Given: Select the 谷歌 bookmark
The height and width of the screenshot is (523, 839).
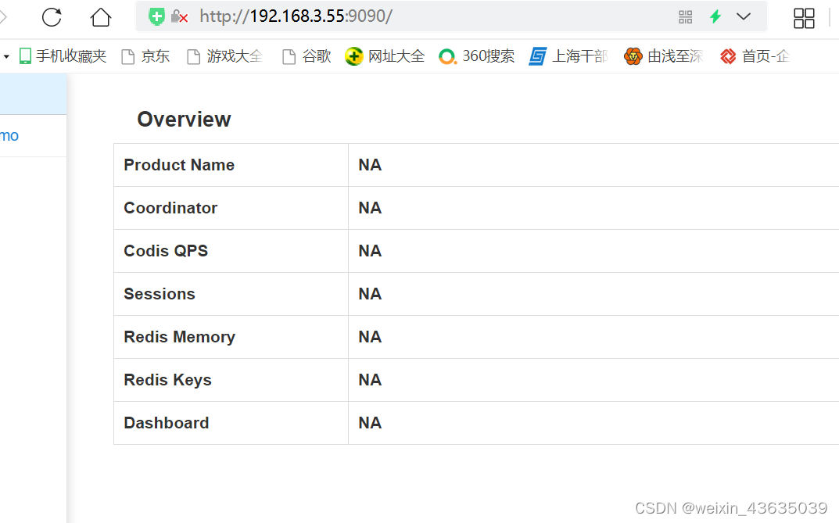Looking at the screenshot, I should (306, 56).
